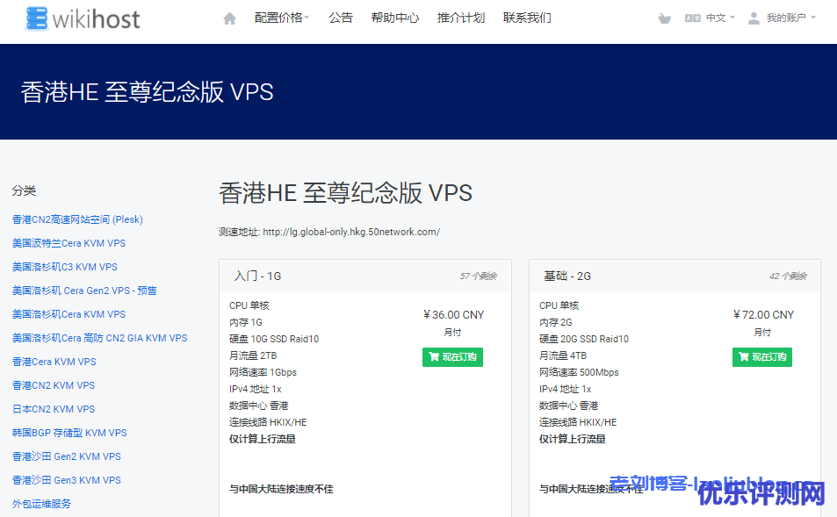The width and height of the screenshot is (837, 517).
Task: Open 外包运维服务 category link
Action: [x=41, y=504]
